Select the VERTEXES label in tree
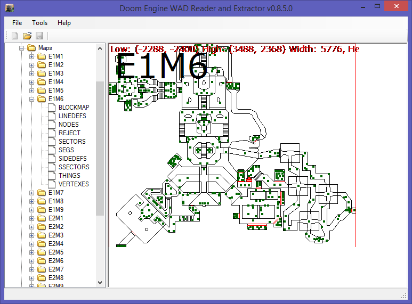Viewport: 412px width, 304px height. (74, 184)
